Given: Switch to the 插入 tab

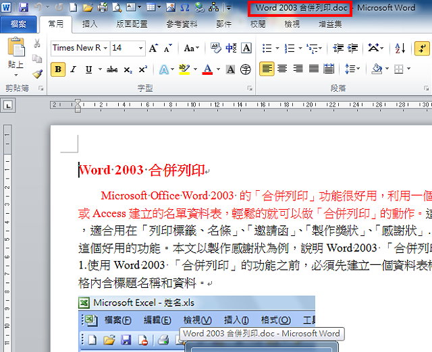Looking at the screenshot, I should (x=90, y=24).
